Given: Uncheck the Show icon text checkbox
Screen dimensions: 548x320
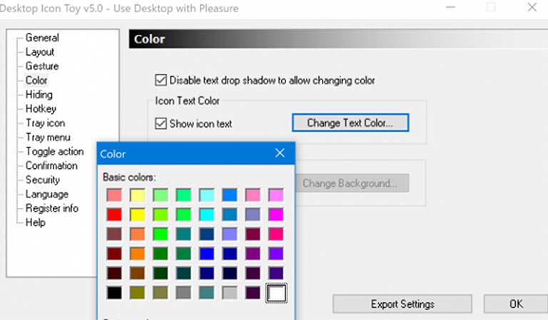Looking at the screenshot, I should point(160,123).
